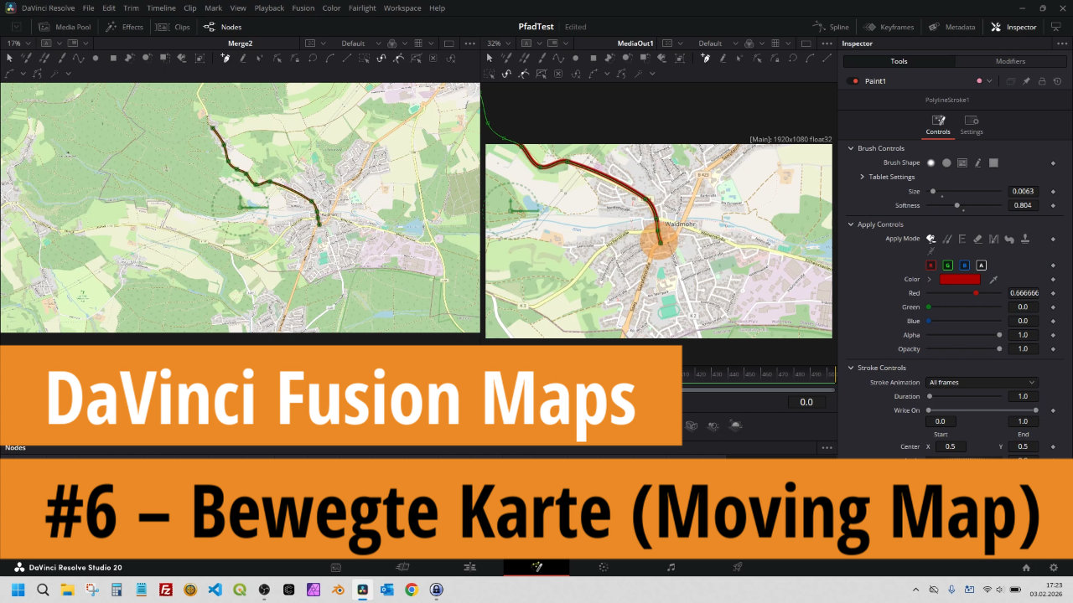
Task: Click the red Color swatch
Action: (960, 279)
